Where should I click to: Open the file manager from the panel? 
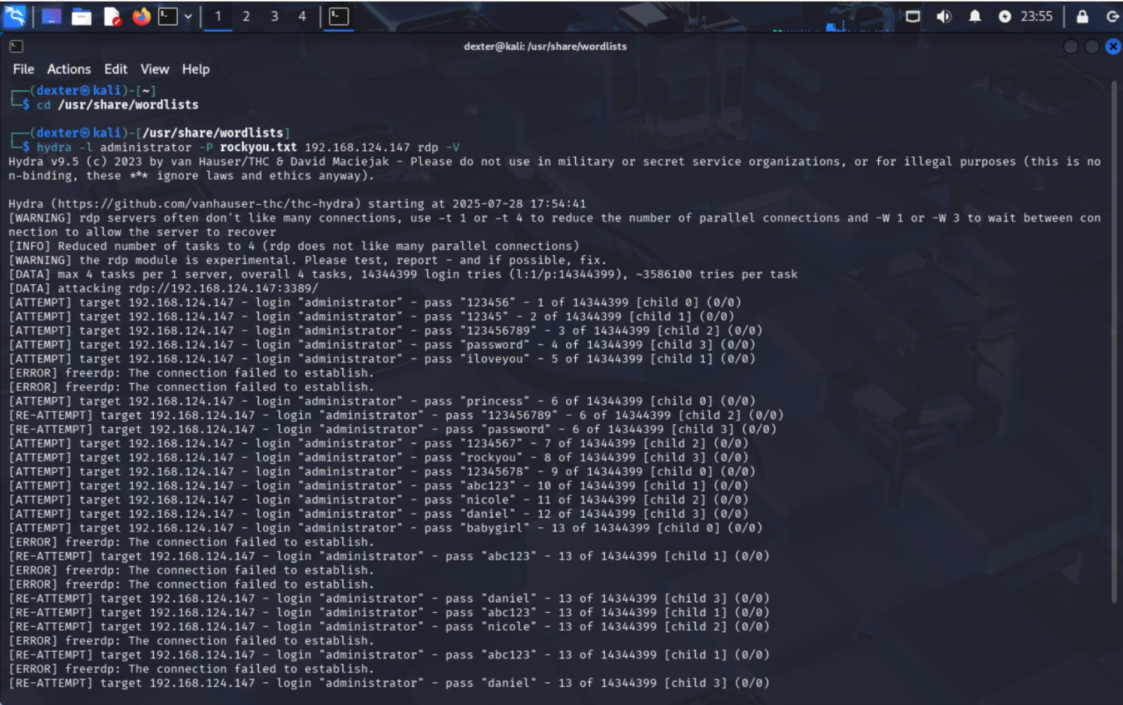tap(81, 17)
